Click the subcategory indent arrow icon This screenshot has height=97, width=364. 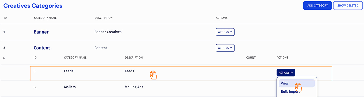(4, 58)
